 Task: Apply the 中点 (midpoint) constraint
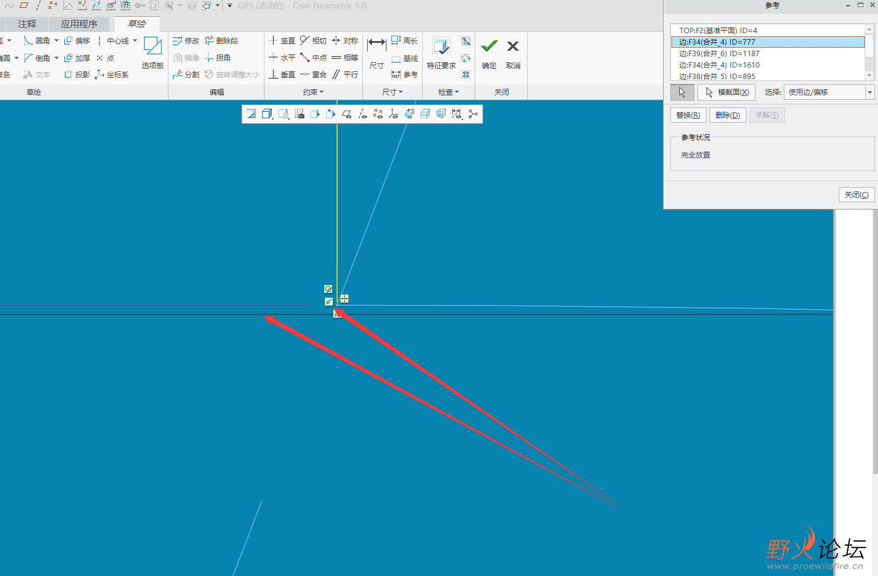tap(313, 57)
